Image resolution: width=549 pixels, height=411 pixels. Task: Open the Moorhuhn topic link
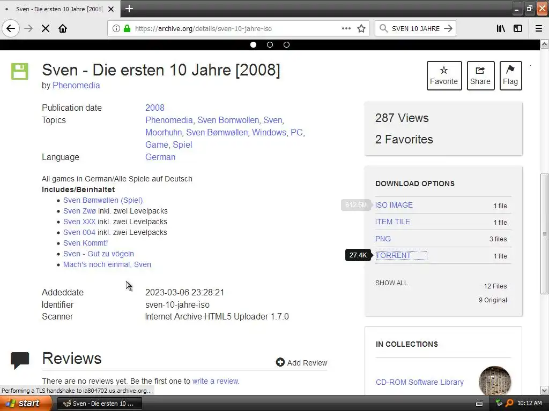point(163,133)
